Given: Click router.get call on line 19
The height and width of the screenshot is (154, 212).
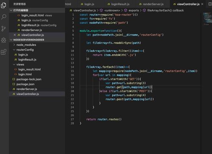Looking at the screenshot, I should click(x=128, y=87).
